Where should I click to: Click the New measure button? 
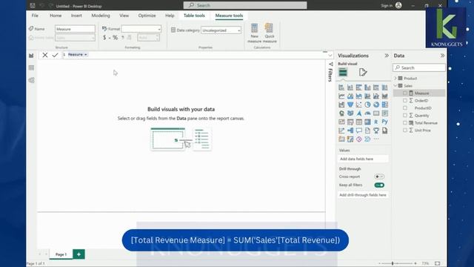tap(255, 33)
